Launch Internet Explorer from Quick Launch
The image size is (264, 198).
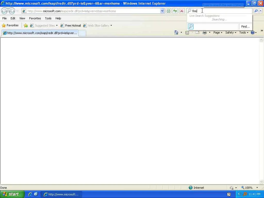coord(30,194)
